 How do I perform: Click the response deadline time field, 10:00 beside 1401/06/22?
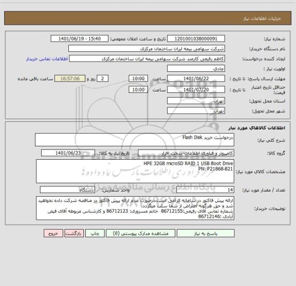point(138,79)
